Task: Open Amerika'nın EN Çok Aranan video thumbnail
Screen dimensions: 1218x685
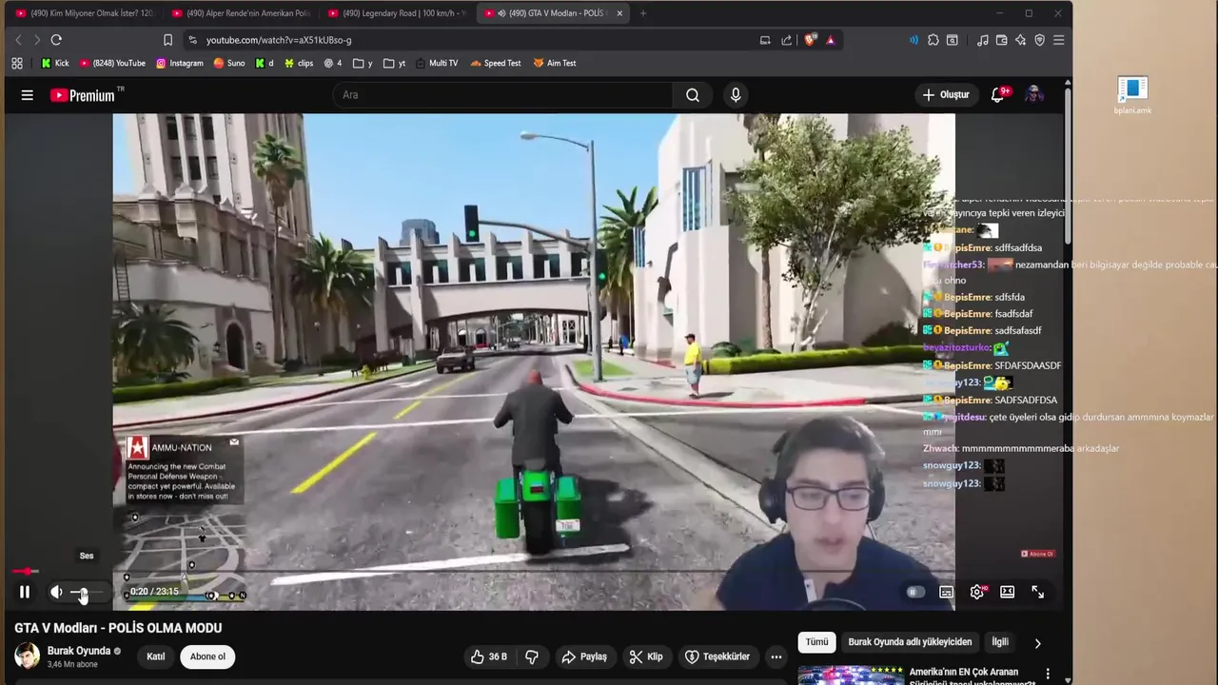Action: pyautogui.click(x=851, y=675)
